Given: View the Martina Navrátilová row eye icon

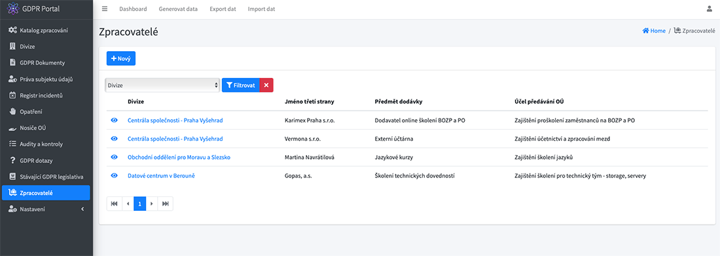Looking at the screenshot, I should click(115, 157).
